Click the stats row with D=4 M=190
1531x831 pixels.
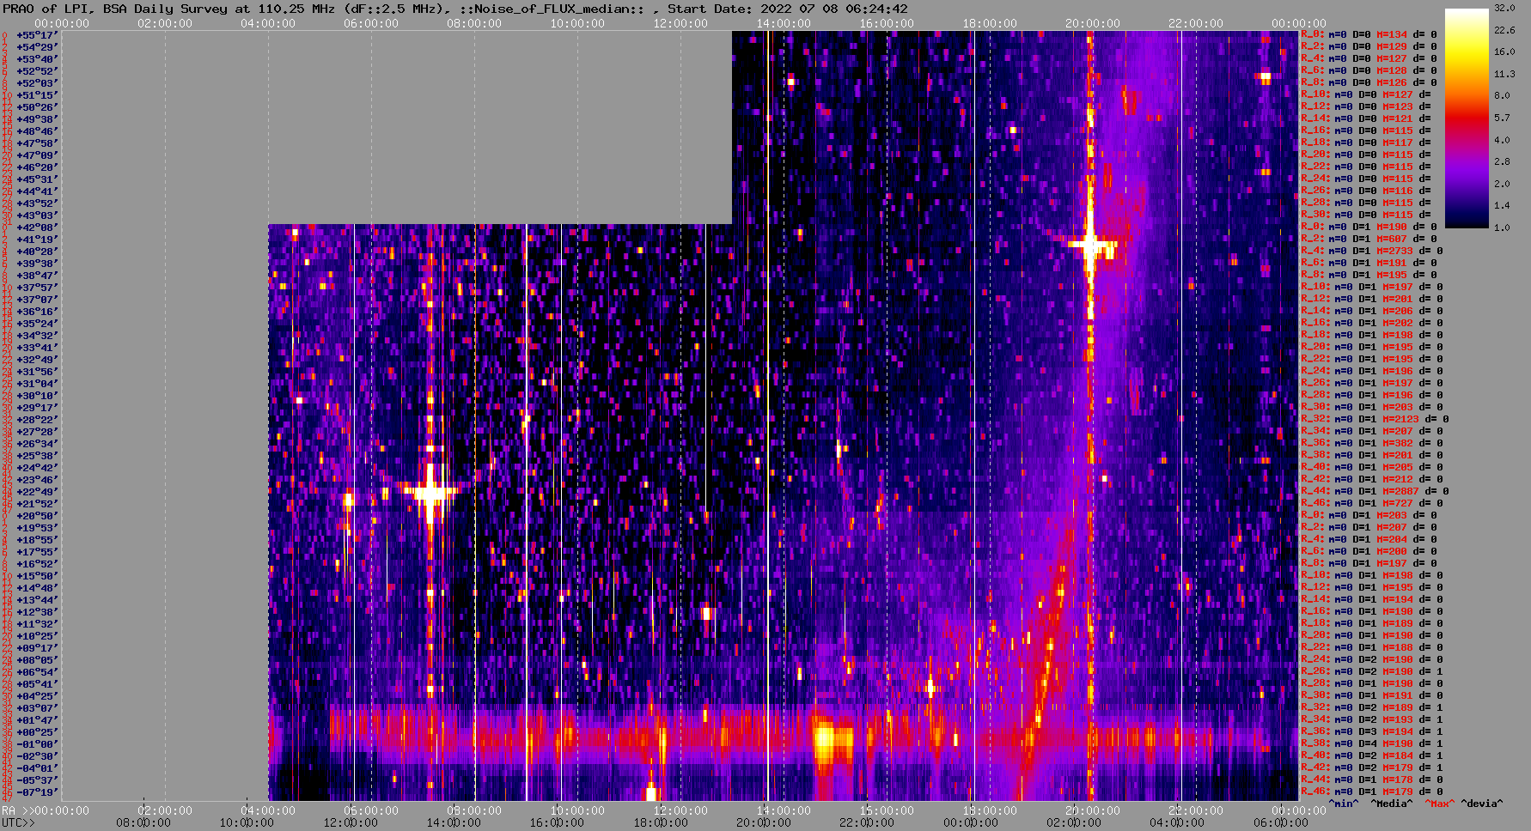click(x=1372, y=744)
